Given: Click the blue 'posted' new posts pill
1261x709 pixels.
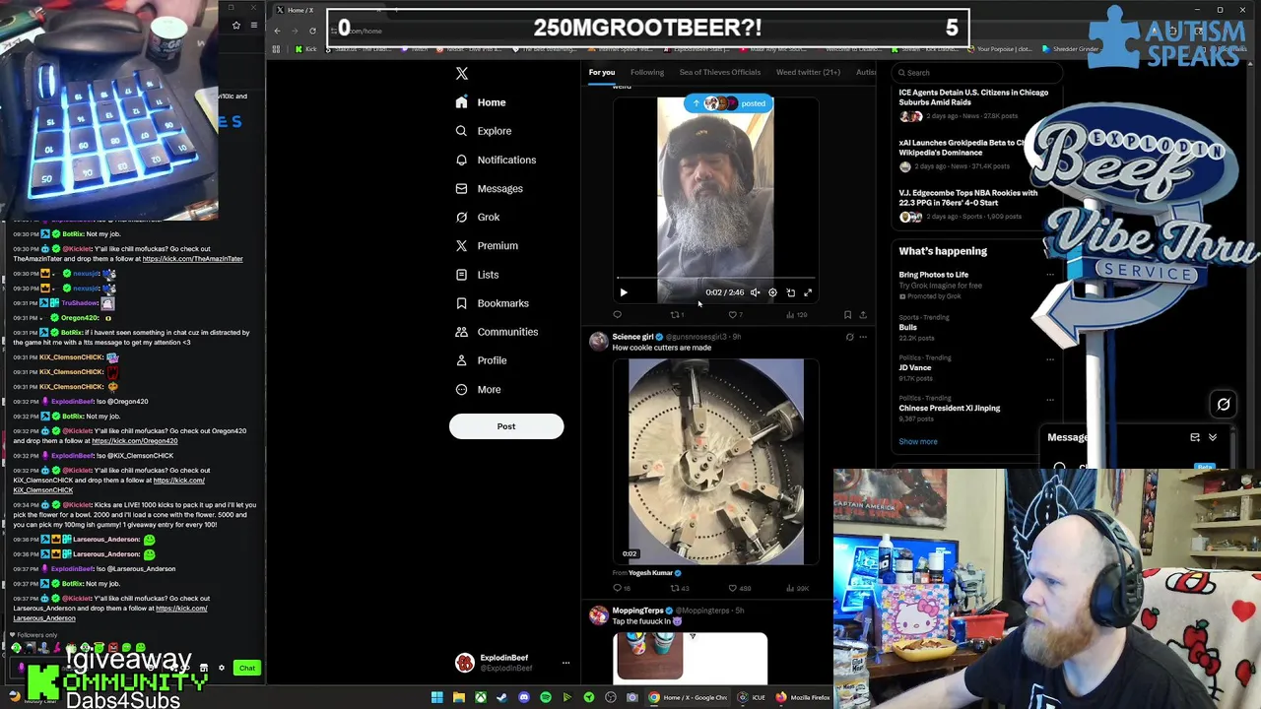Looking at the screenshot, I should tap(729, 103).
